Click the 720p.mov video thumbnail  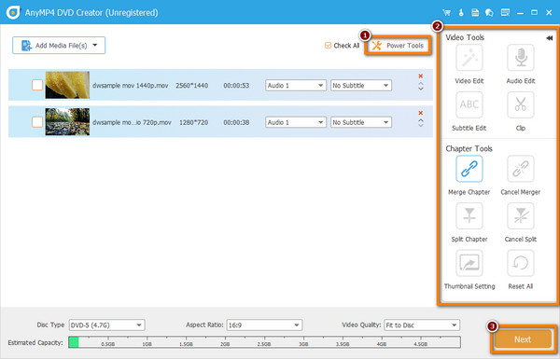pos(67,122)
